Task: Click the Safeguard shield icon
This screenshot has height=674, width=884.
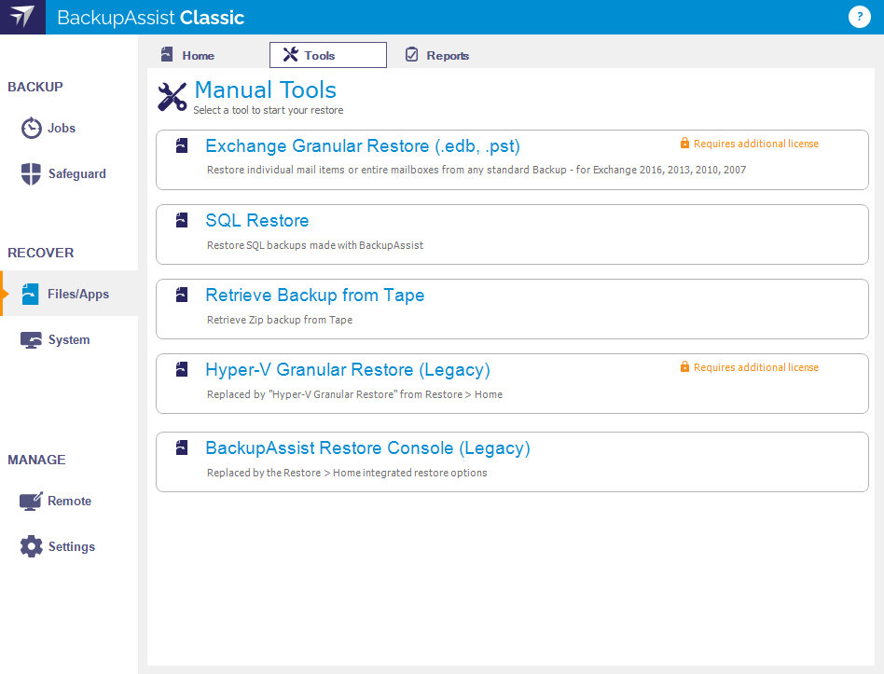Action: (31, 173)
